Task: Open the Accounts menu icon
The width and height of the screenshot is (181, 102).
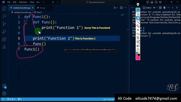Action: 4,86
